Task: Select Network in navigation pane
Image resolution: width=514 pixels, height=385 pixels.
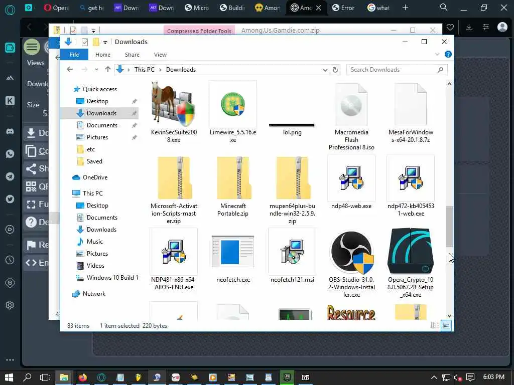Action: click(94, 294)
